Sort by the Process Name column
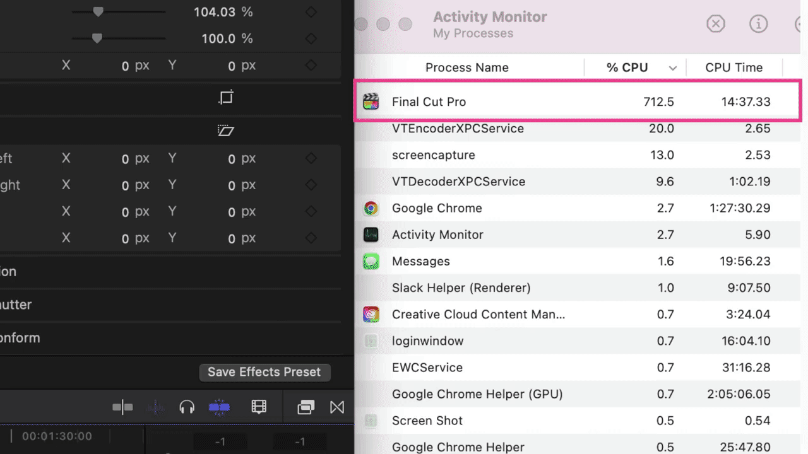This screenshot has height=454, width=808. tap(466, 67)
